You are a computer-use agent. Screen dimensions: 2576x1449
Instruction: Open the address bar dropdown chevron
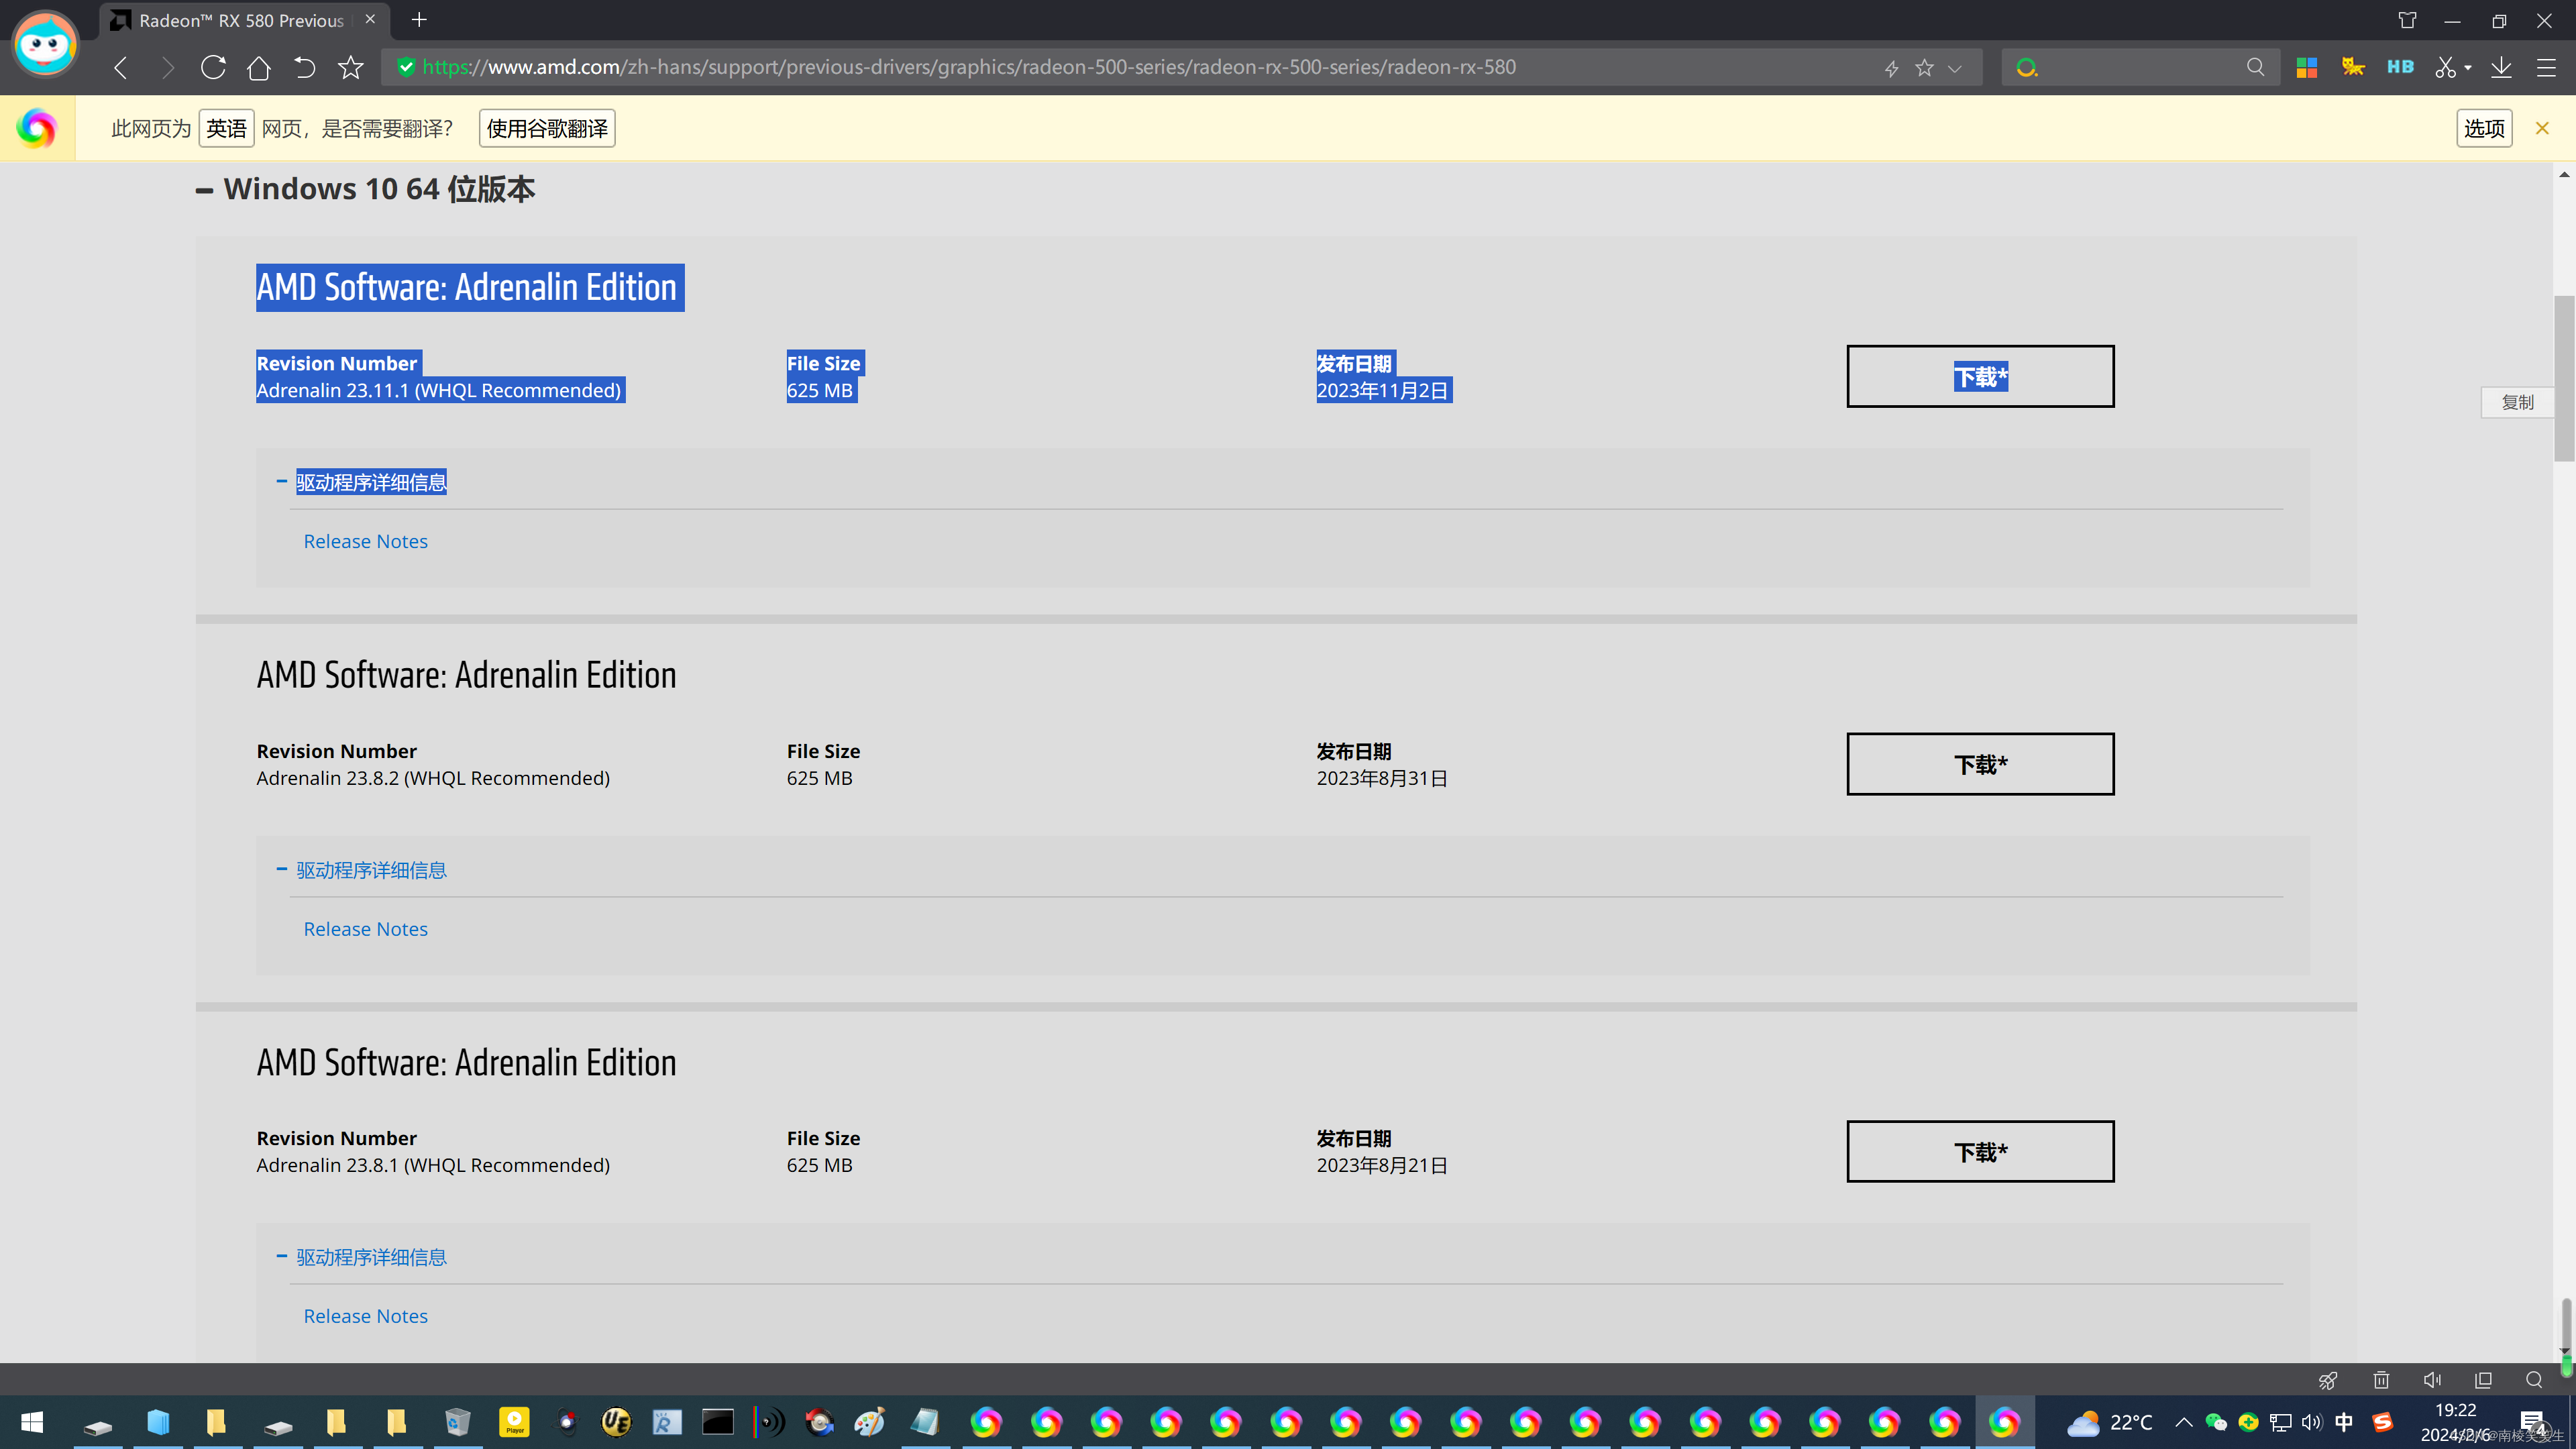pos(1955,68)
